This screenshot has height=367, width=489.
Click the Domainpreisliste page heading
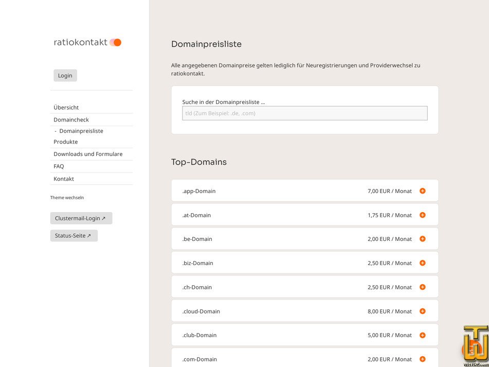[207, 44]
